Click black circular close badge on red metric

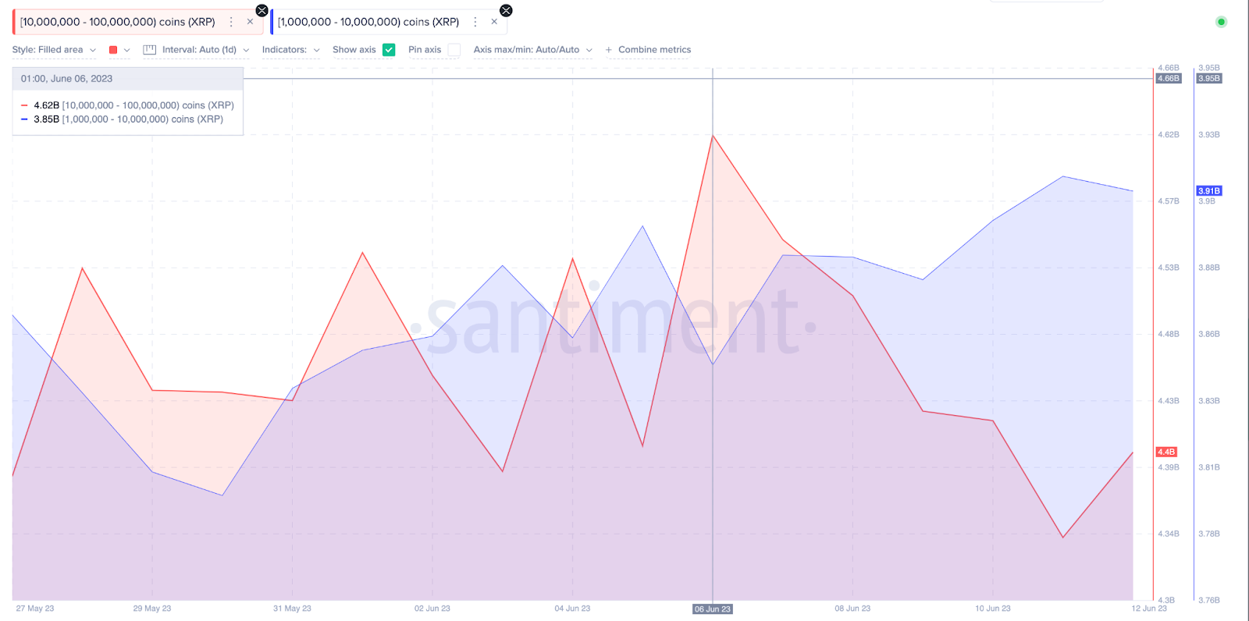(x=262, y=10)
